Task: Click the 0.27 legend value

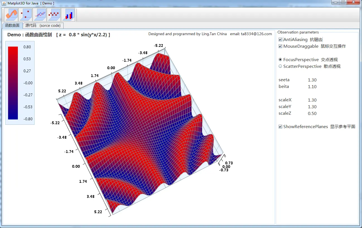Action: click(x=27, y=71)
